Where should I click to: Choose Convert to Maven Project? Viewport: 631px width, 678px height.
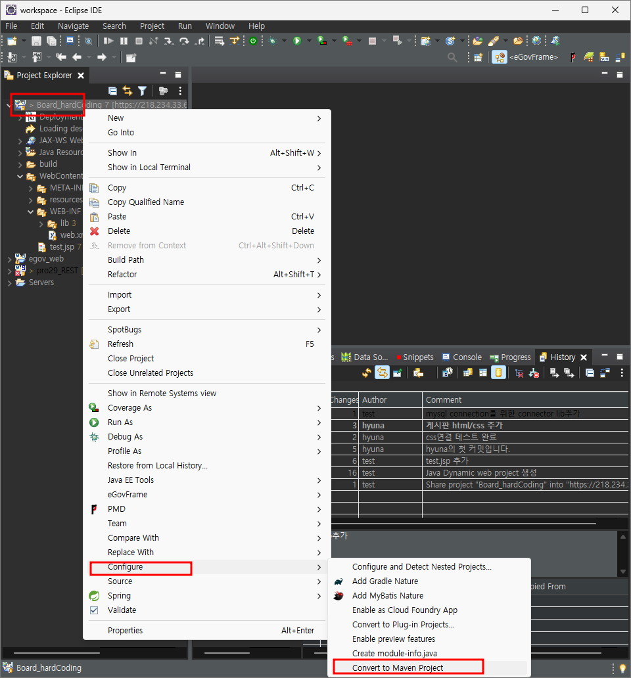(398, 667)
